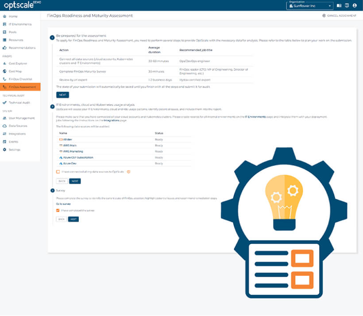Open the Organization dropdown Sunflower Inc

click(310, 6)
